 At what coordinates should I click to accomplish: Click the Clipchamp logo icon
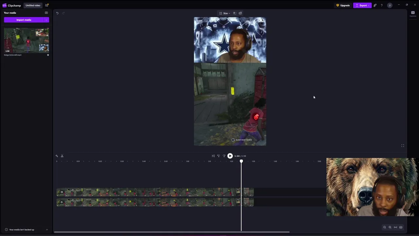click(x=5, y=5)
